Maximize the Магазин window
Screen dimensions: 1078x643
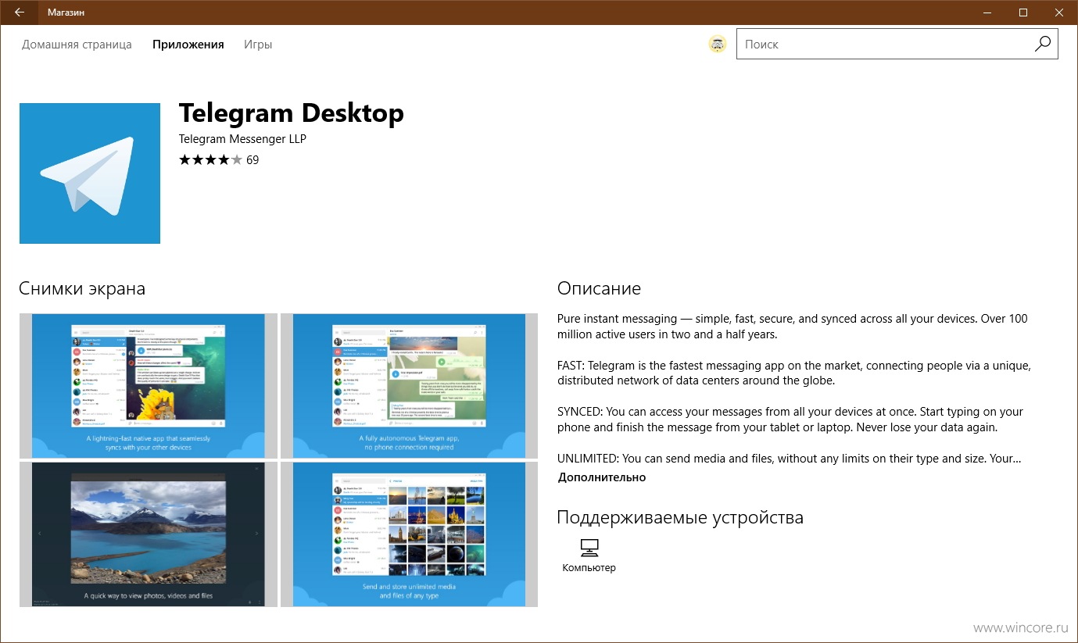[x=1023, y=13]
